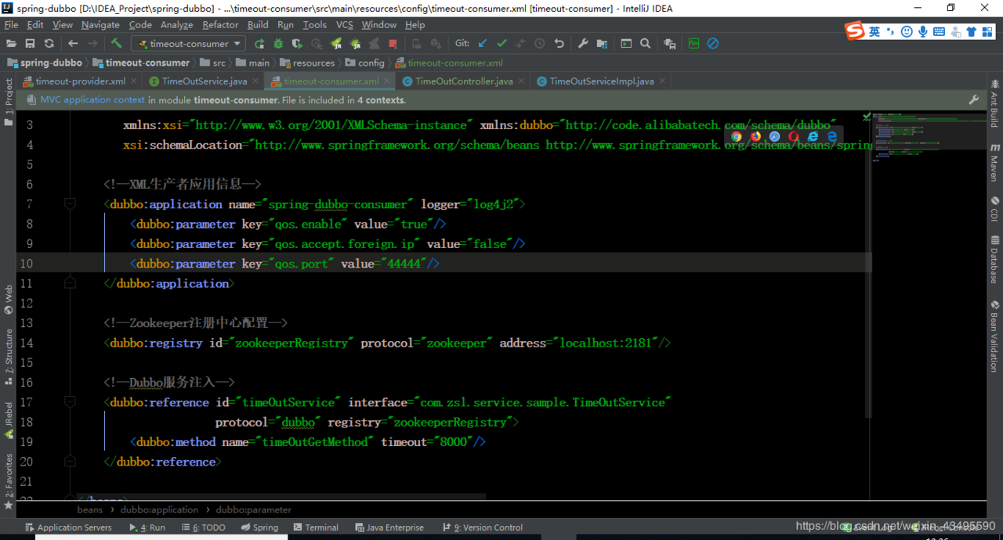The image size is (1003, 540).
Task: Close the timeout-consumer.xml tab
Action: point(388,81)
